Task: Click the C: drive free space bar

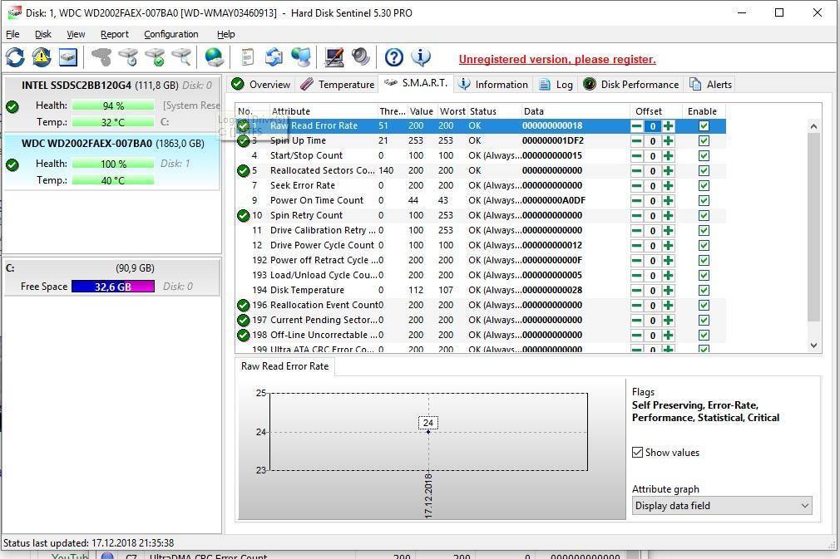Action: [112, 287]
